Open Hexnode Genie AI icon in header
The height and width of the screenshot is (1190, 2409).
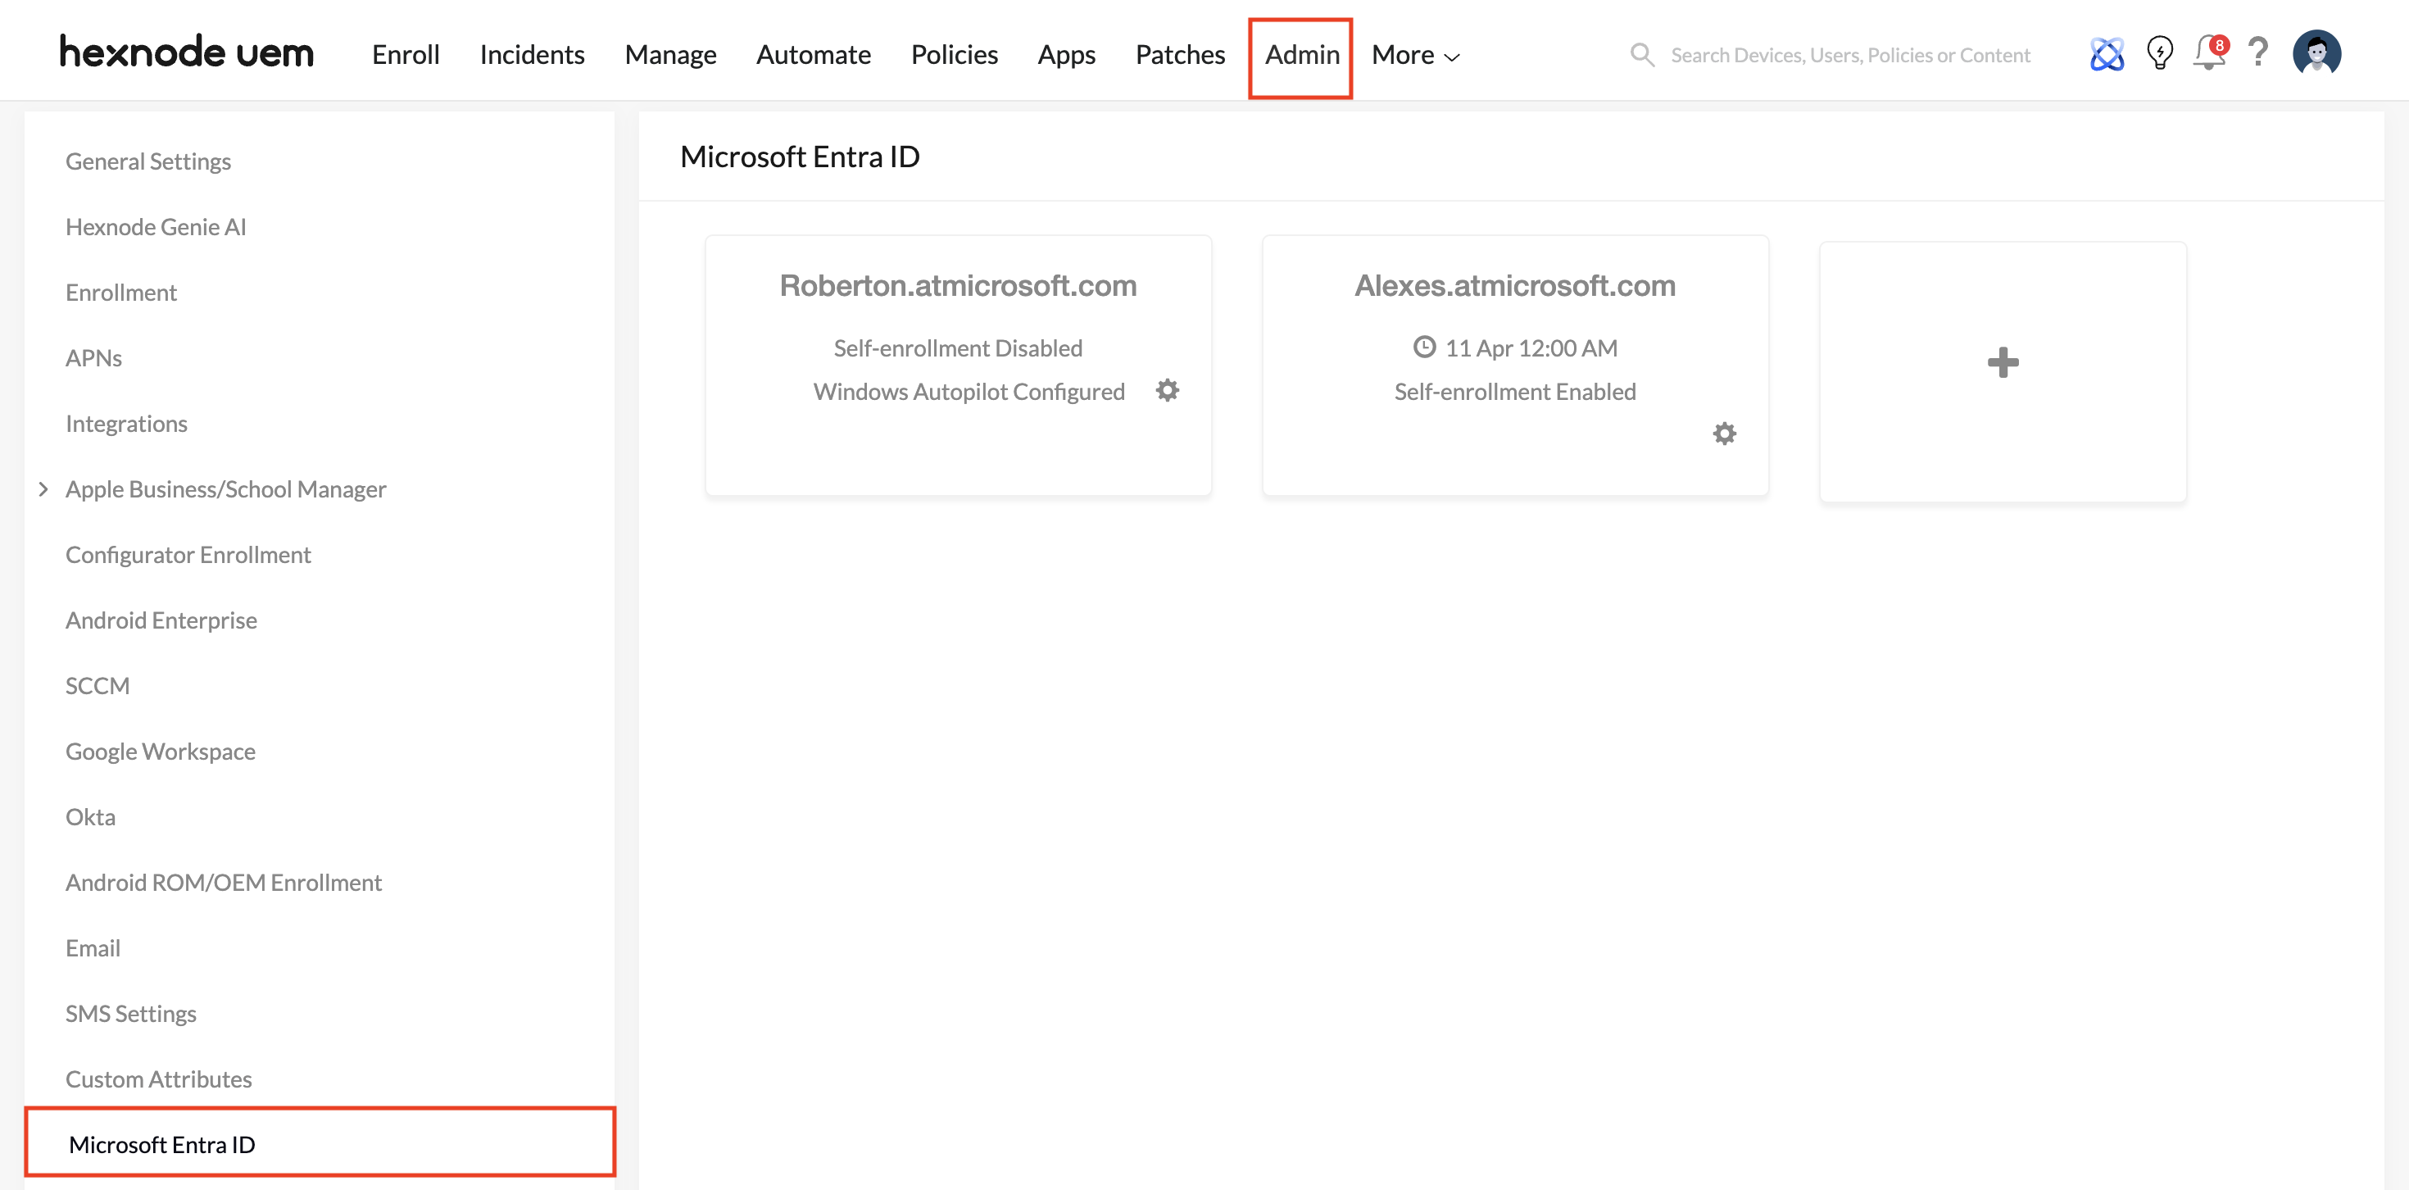pos(2106,54)
